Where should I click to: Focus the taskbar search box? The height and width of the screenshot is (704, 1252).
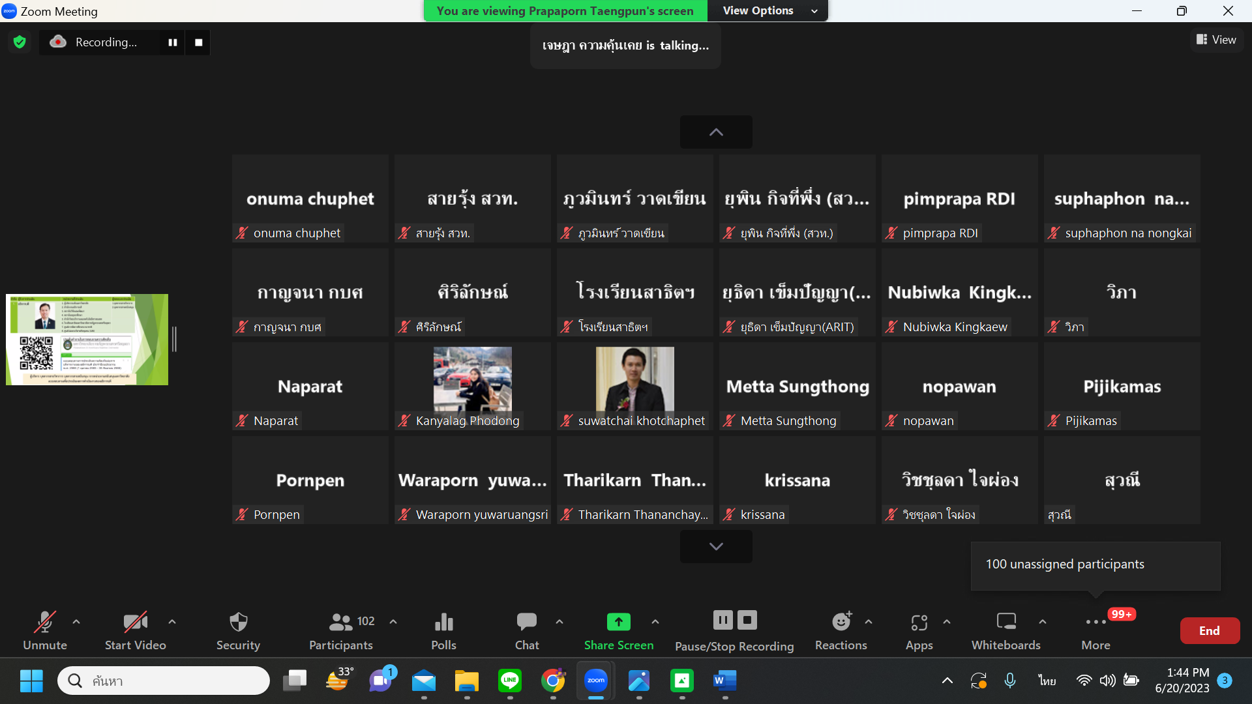click(x=164, y=681)
